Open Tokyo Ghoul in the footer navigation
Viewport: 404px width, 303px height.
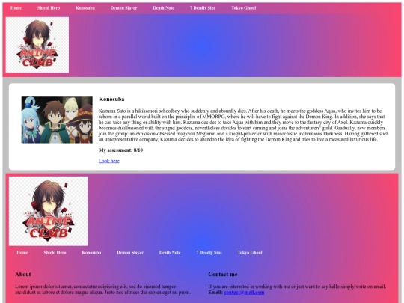250,253
